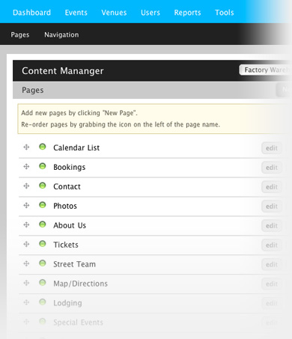292x339 pixels.
Task: Click edit button for About Us
Action: point(272,226)
